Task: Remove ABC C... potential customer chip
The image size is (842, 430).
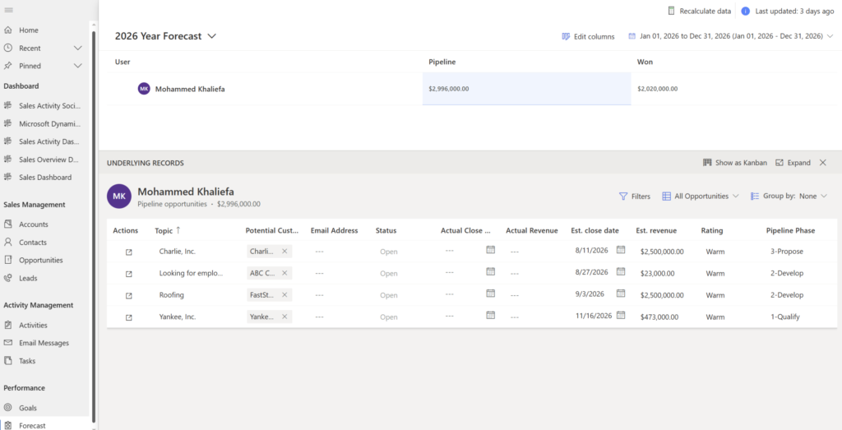Action: [x=285, y=273]
